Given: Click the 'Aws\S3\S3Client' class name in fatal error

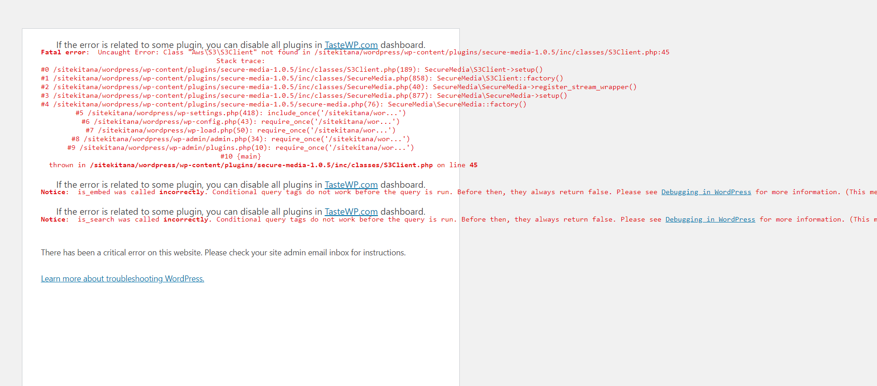Looking at the screenshot, I should (223, 52).
